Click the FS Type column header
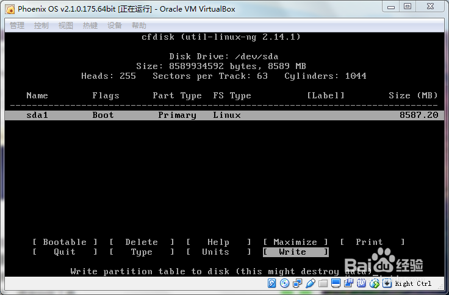This screenshot has height=295, width=449. tap(232, 95)
